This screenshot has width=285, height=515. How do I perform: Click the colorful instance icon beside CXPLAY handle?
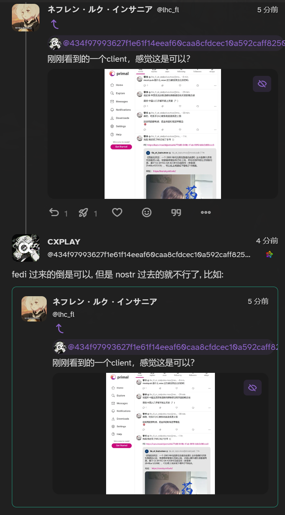270,254
